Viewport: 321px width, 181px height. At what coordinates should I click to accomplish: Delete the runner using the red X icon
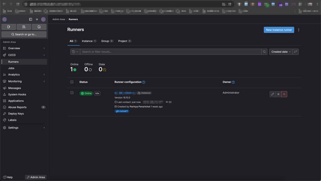pyautogui.click(x=284, y=94)
